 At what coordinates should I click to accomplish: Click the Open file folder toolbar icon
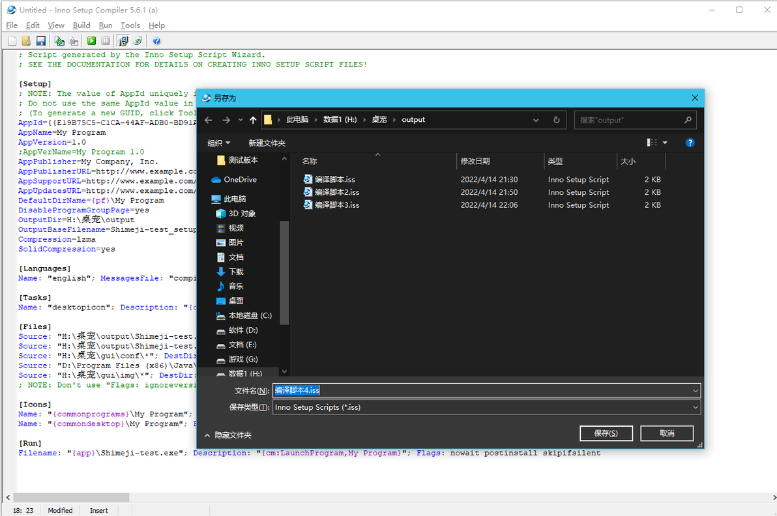click(x=26, y=41)
